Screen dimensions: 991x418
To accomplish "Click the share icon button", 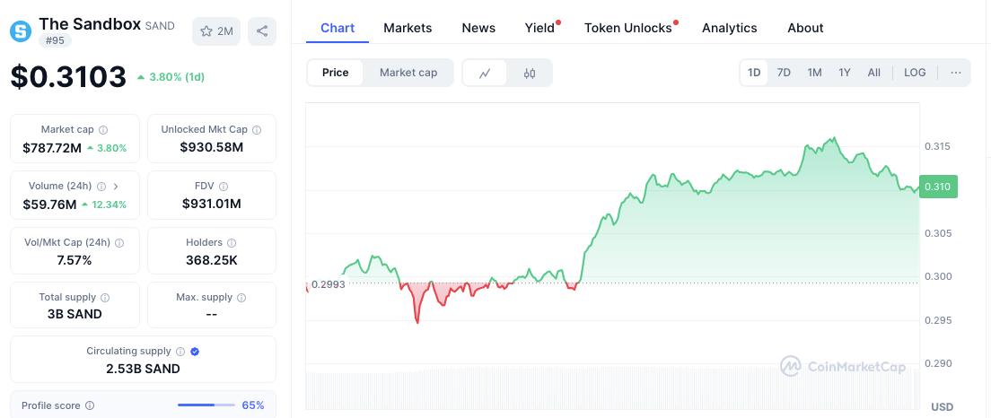I will 262,31.
